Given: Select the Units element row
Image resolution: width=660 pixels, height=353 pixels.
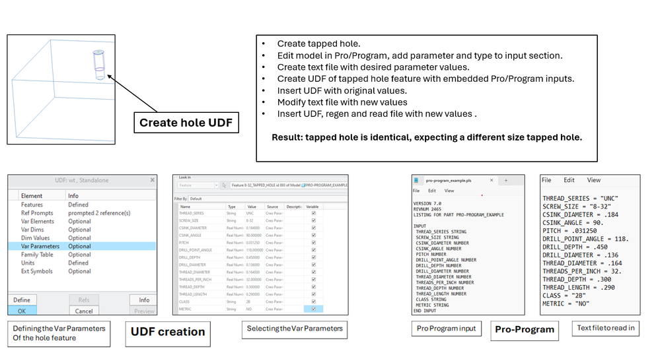Looking at the screenshot, I should (x=82, y=263).
